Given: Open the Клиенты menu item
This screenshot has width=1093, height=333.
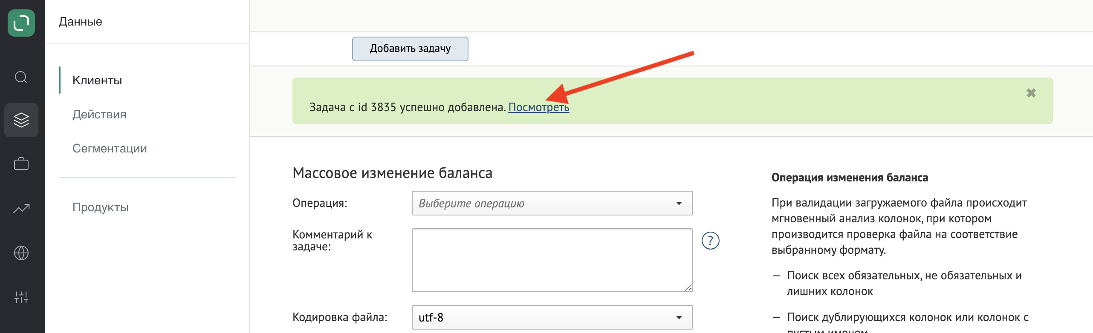Looking at the screenshot, I should [97, 80].
